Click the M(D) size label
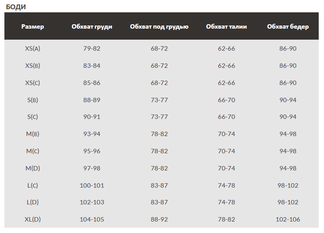The height and width of the screenshot is (233, 324). [x=33, y=168]
